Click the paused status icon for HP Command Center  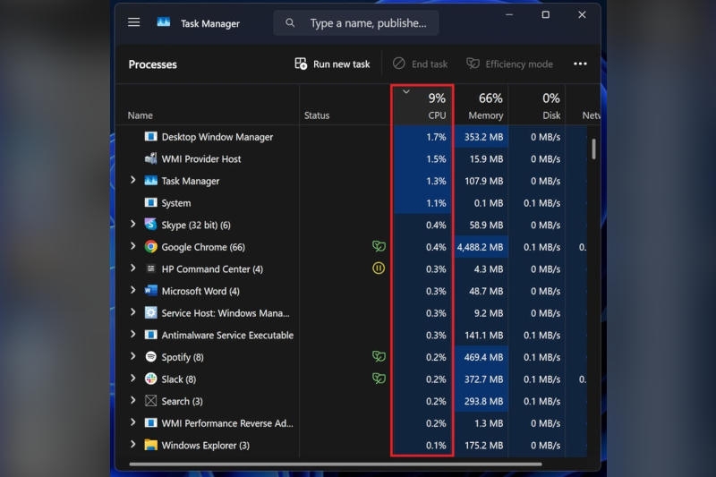[379, 268]
